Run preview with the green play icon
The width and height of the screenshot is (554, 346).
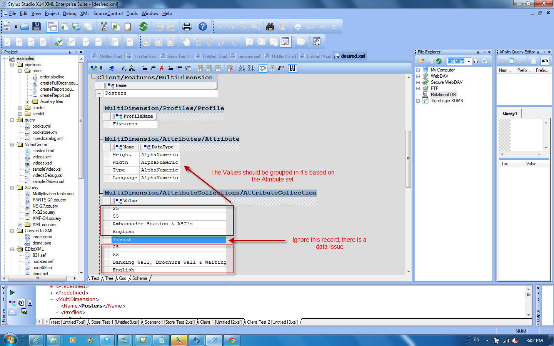click(x=12, y=293)
